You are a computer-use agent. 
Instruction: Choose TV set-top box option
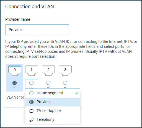tap(53, 111)
